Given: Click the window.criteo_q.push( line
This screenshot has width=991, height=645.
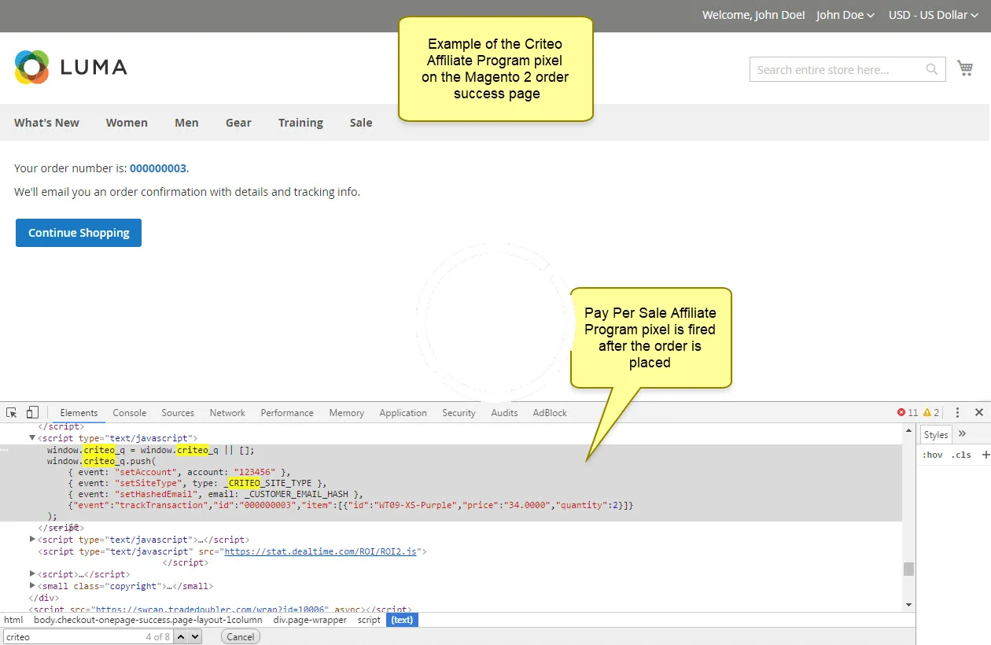Looking at the screenshot, I should point(101,461).
